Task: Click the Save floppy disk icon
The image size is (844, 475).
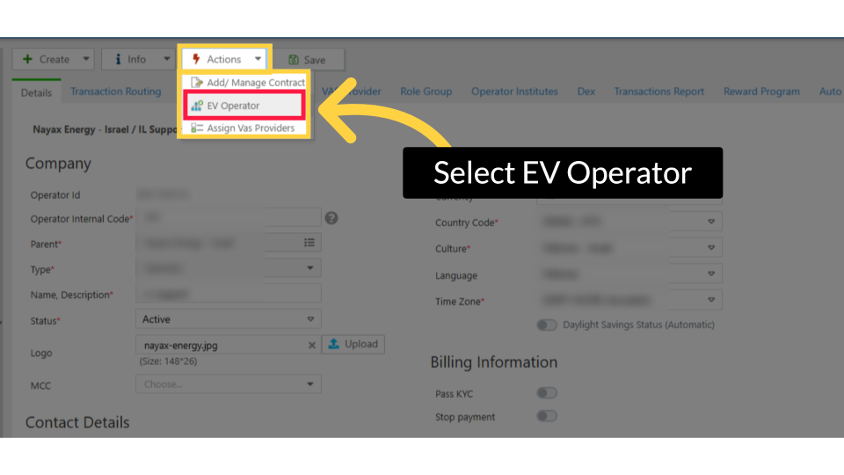Action: coord(293,60)
